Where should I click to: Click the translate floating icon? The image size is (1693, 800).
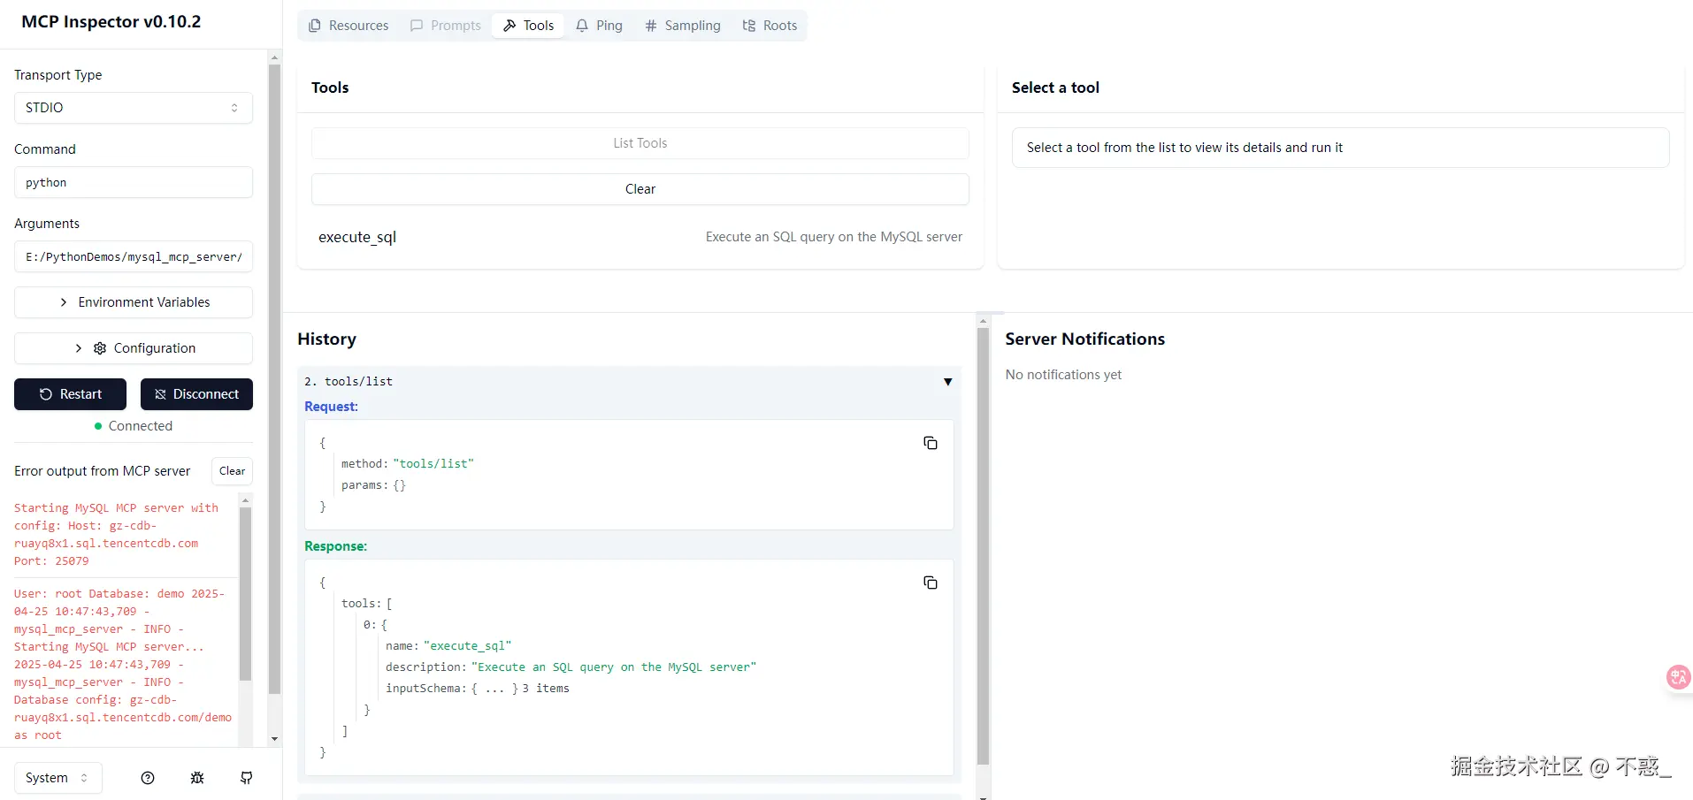tap(1678, 677)
